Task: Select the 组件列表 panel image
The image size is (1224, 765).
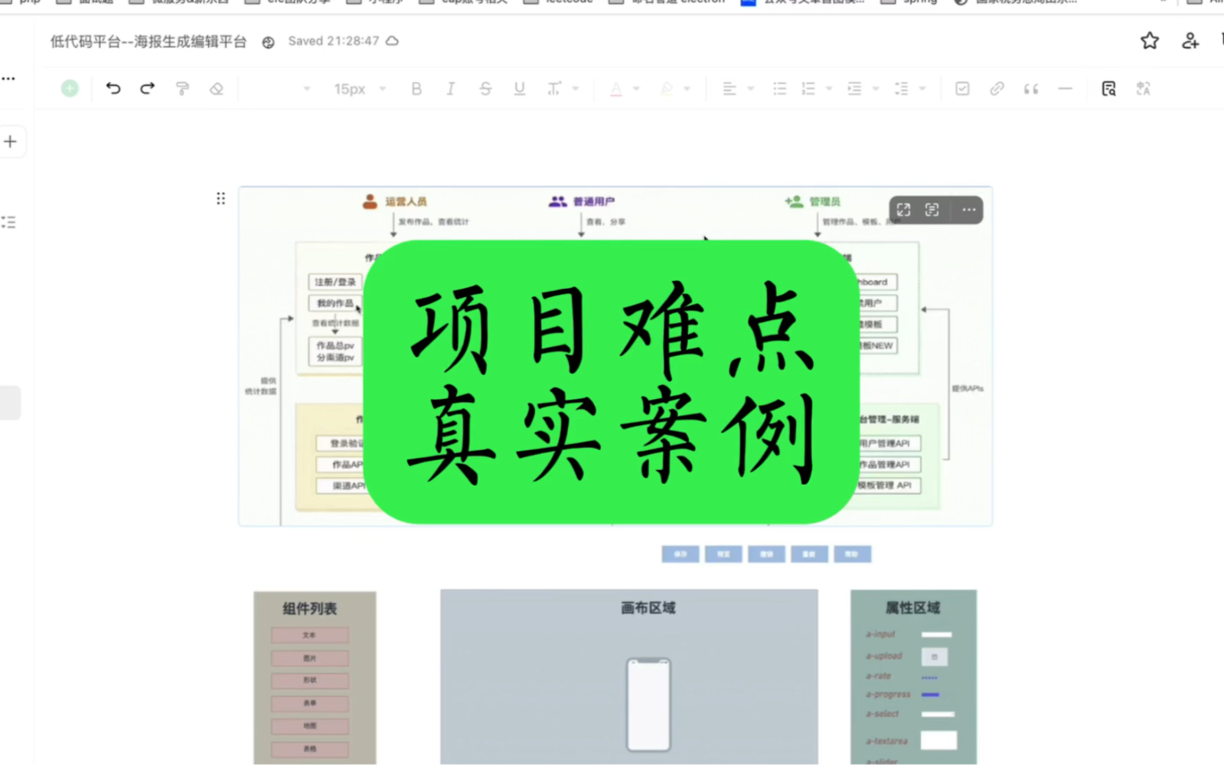Action: click(x=315, y=678)
